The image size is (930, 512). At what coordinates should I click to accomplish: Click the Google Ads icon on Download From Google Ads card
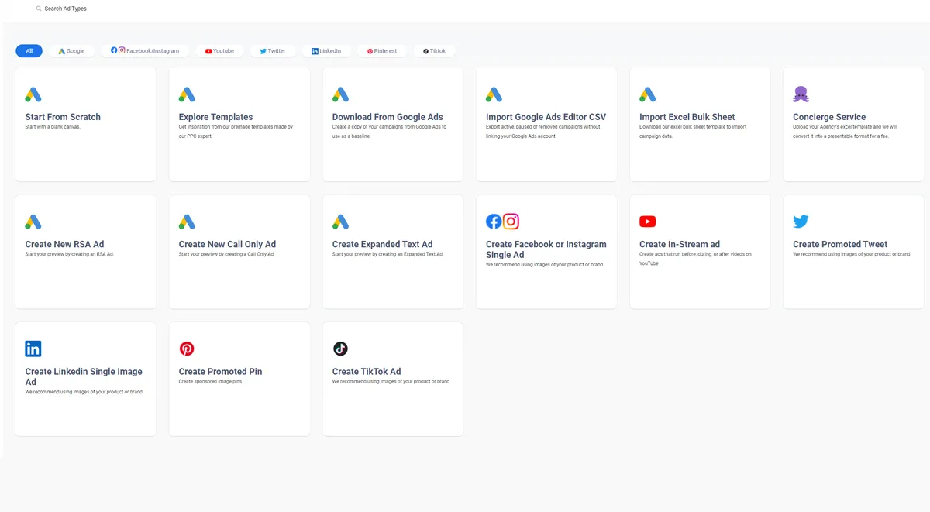pos(340,94)
